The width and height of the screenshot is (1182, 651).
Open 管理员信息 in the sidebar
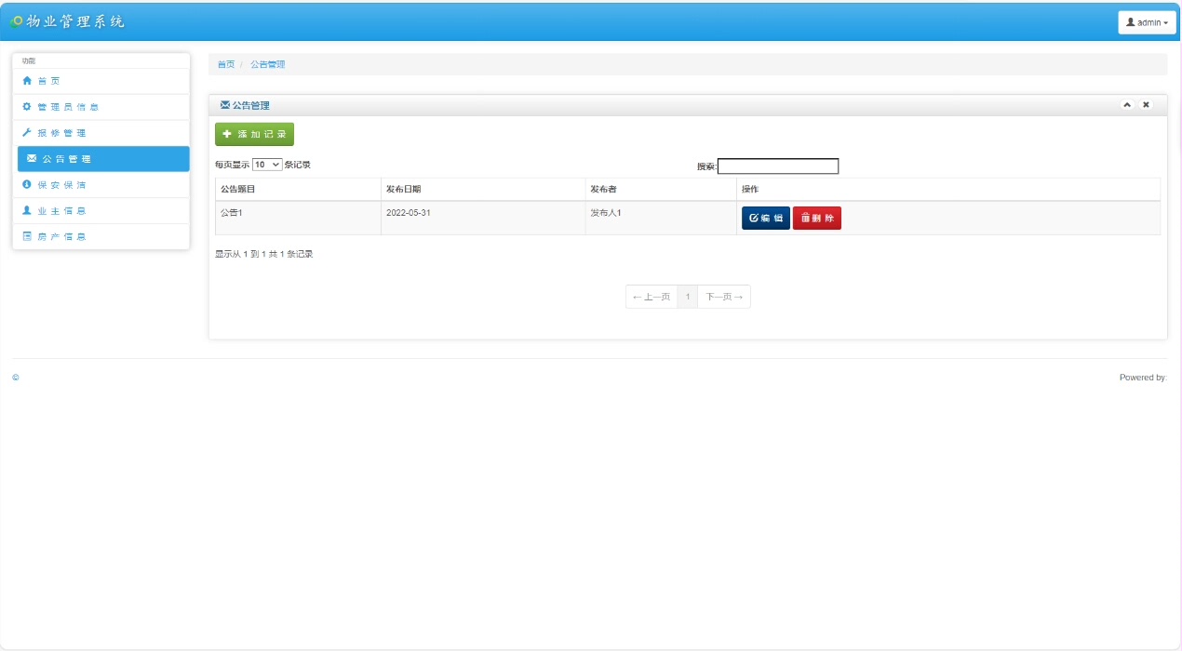coord(101,107)
